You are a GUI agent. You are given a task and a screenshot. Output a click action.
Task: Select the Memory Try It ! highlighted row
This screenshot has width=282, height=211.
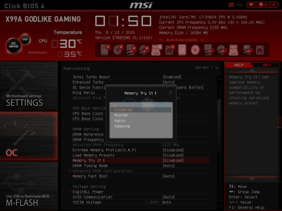pos(141,160)
